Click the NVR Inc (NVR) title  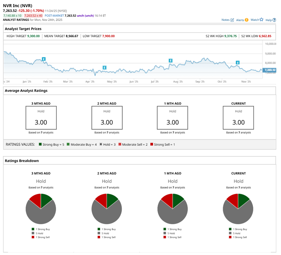[17, 6]
